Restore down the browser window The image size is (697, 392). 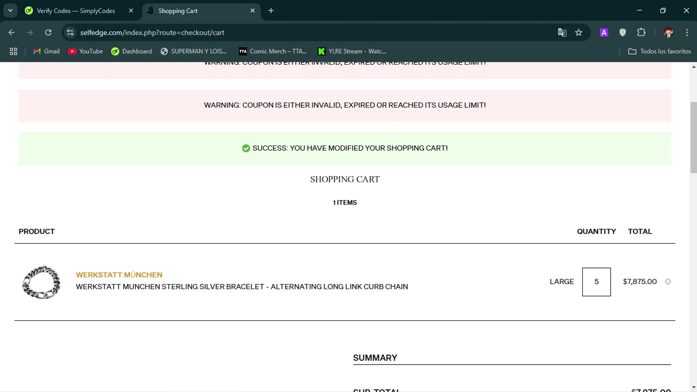663,10
